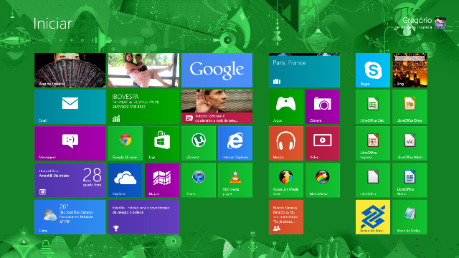This screenshot has width=459, height=258.
Task: Click the Gregório user account name
Action: pos(417,20)
